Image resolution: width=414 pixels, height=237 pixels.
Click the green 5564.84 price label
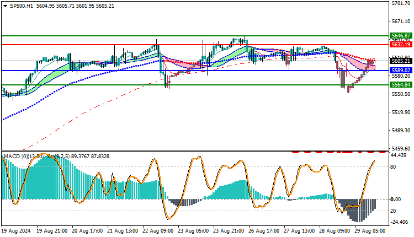click(401, 85)
